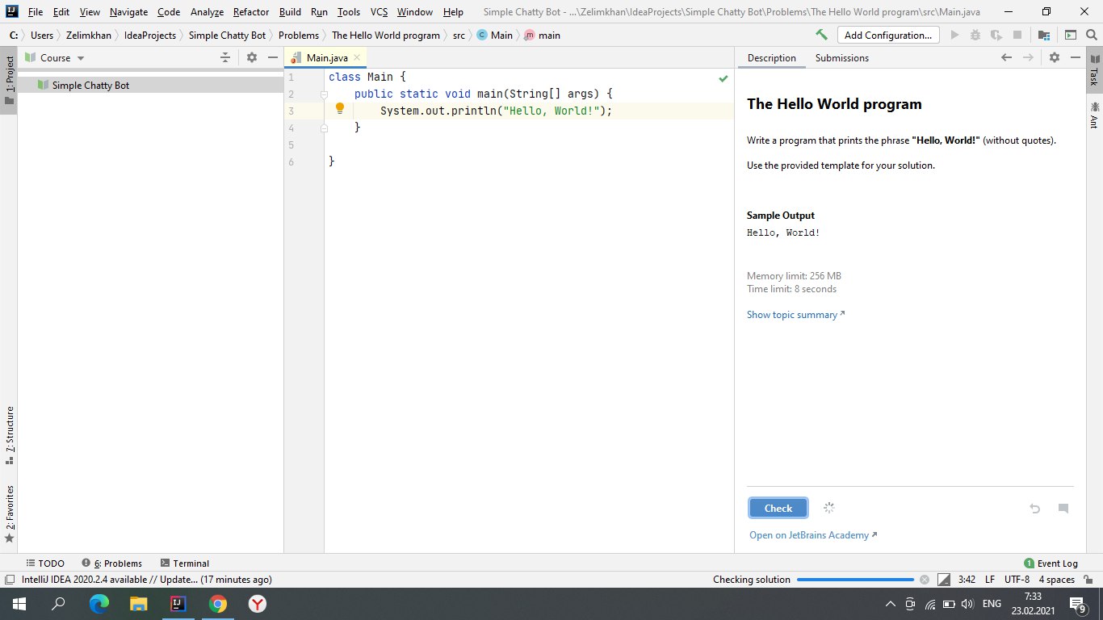Click the reset task undo-arrow icon
1103x620 pixels.
1034,509
